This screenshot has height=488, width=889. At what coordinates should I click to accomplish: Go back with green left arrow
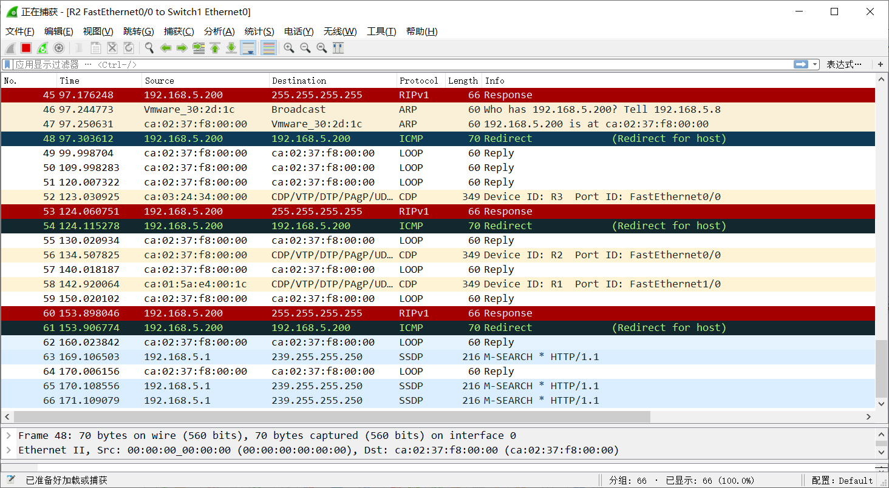tap(166, 48)
